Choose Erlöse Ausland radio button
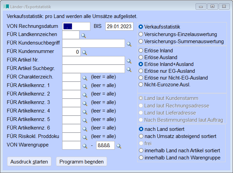Image resolution: width=233 pixels, height=173 pixels. click(158, 57)
